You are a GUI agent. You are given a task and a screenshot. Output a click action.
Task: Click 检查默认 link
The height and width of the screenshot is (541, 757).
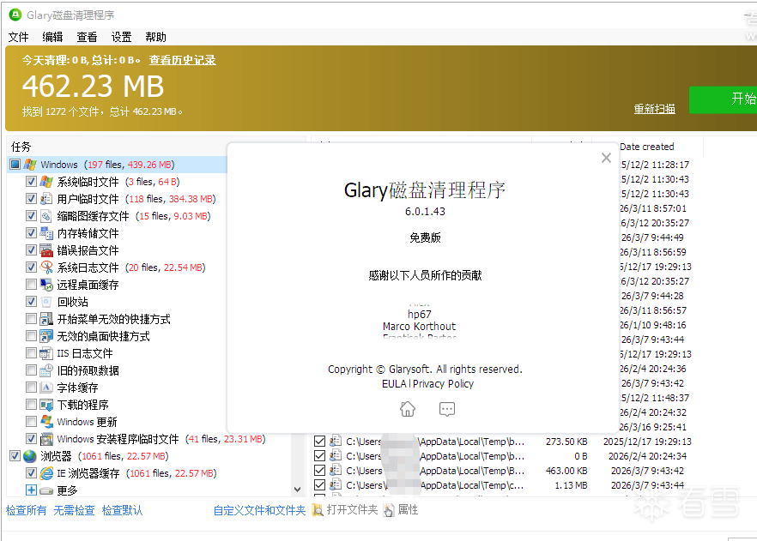point(122,510)
